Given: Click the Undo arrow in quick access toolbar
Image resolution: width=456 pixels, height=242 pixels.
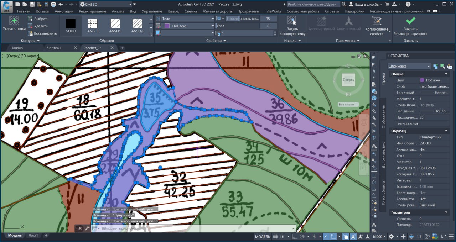Looking at the screenshot, I should pos(61,4).
